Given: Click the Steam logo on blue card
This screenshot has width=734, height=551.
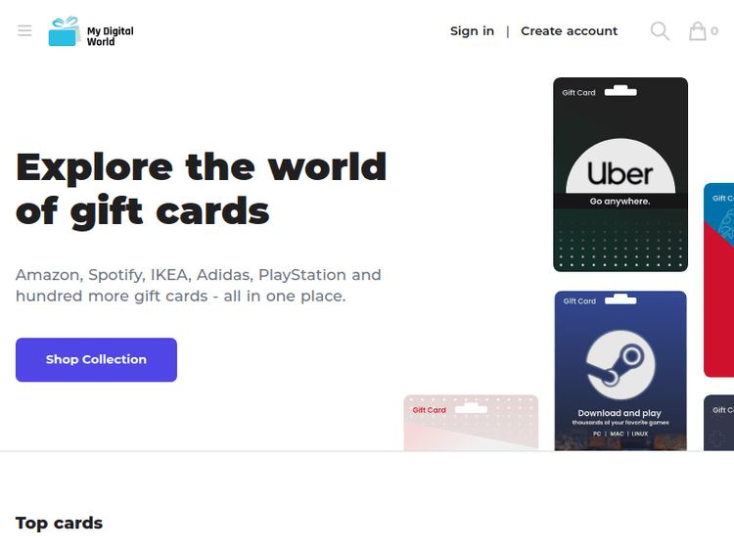Looking at the screenshot, I should click(620, 365).
